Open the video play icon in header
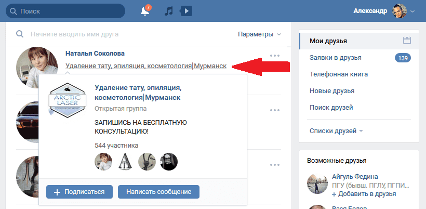This screenshot has height=209, width=426. (x=186, y=11)
